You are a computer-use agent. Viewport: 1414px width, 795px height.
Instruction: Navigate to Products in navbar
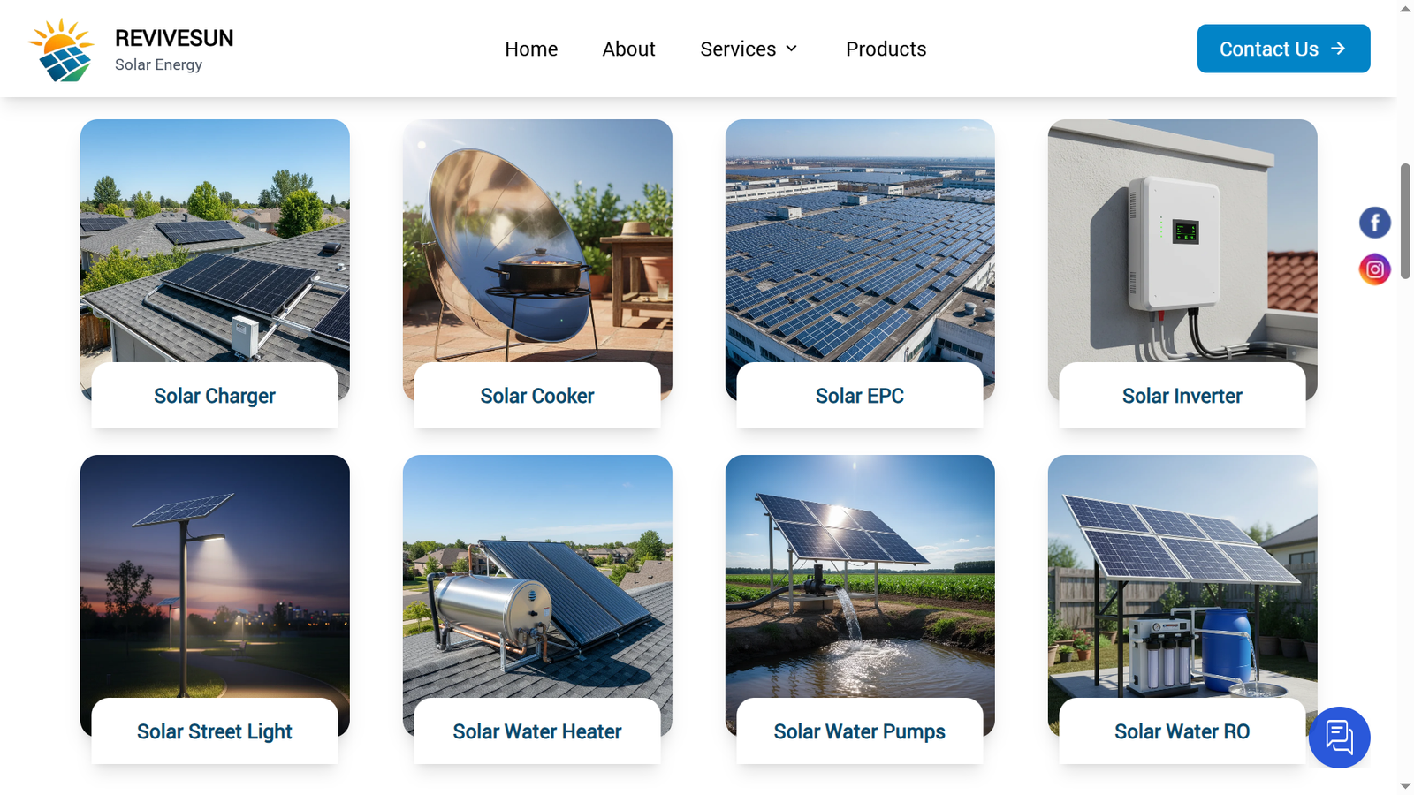(x=886, y=49)
